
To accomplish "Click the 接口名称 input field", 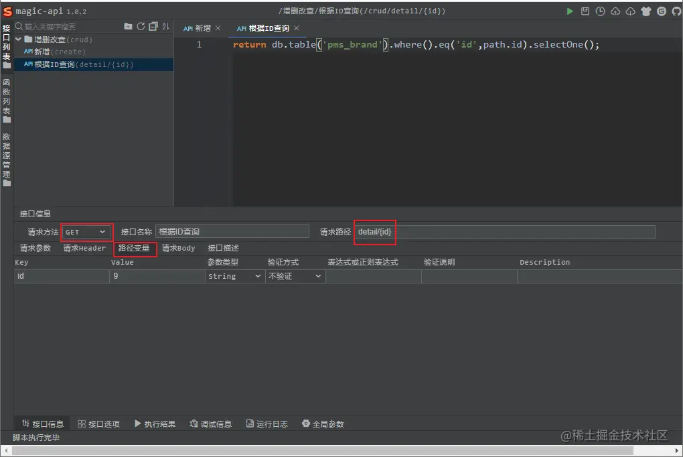I will coord(232,232).
